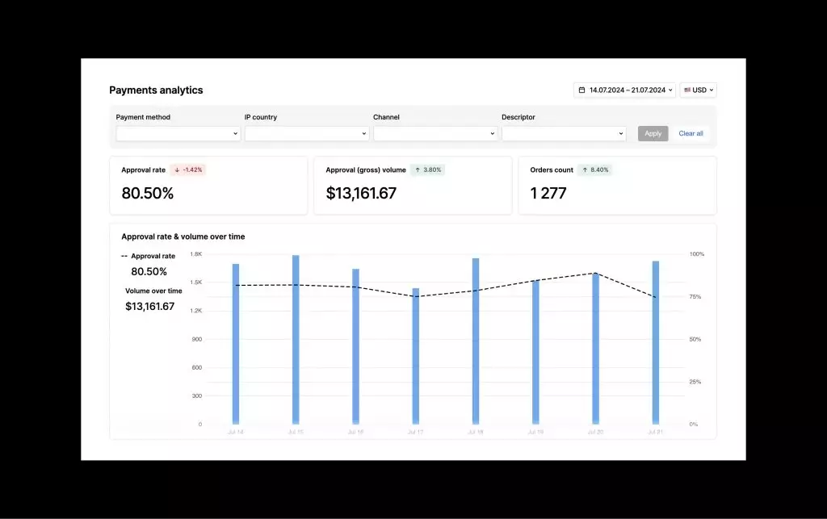Open the USD currency dropdown
827x519 pixels.
[698, 90]
